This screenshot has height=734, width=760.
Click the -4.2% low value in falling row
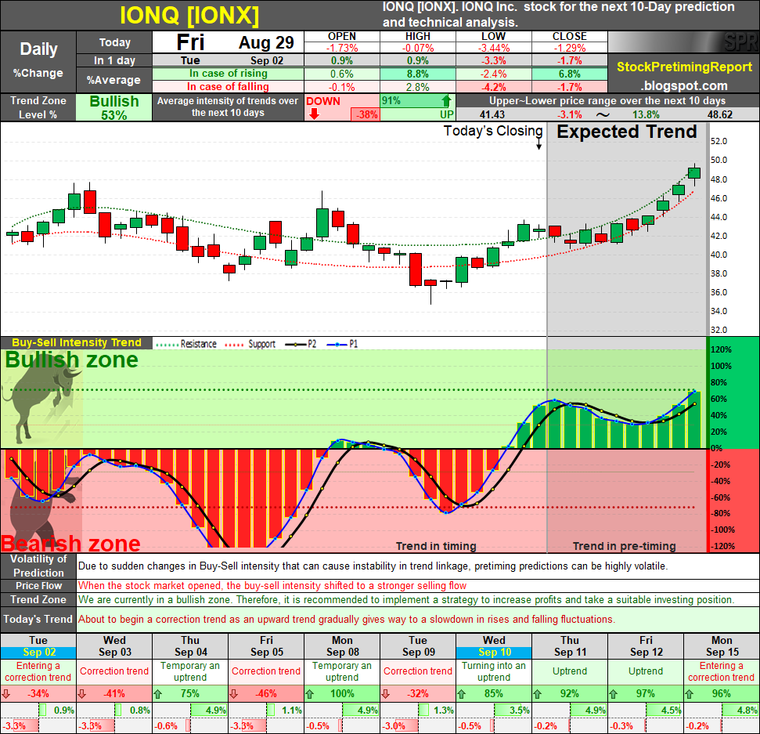pyautogui.click(x=493, y=87)
